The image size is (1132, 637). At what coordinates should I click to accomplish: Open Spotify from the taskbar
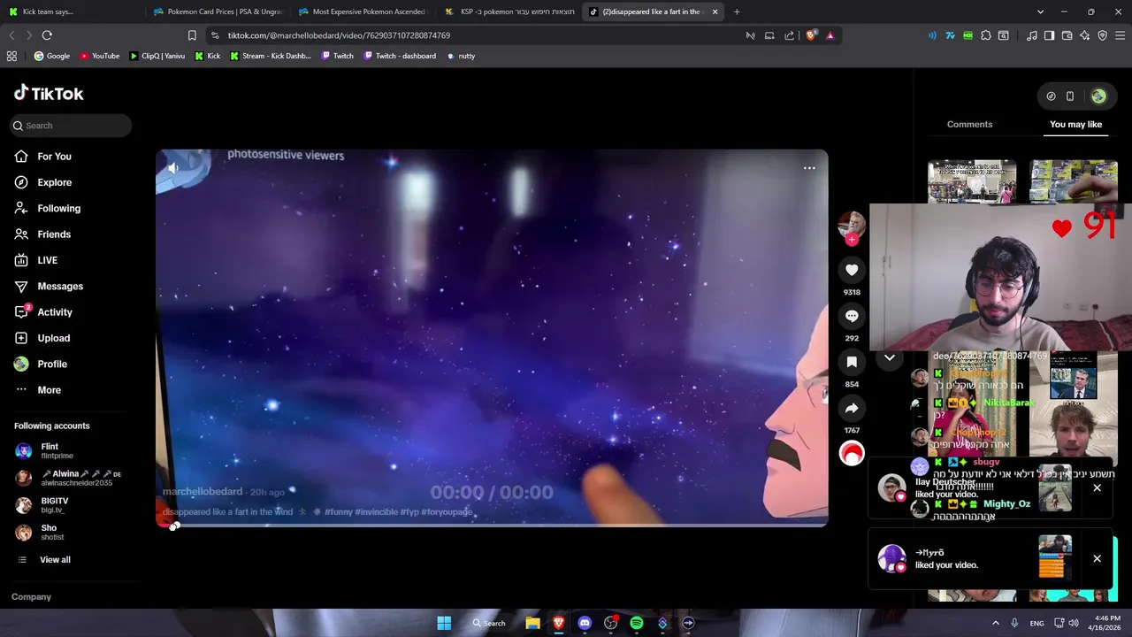coord(637,623)
